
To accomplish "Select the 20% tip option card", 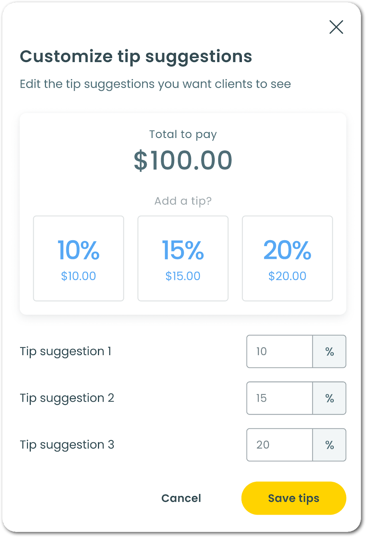I will click(x=287, y=258).
